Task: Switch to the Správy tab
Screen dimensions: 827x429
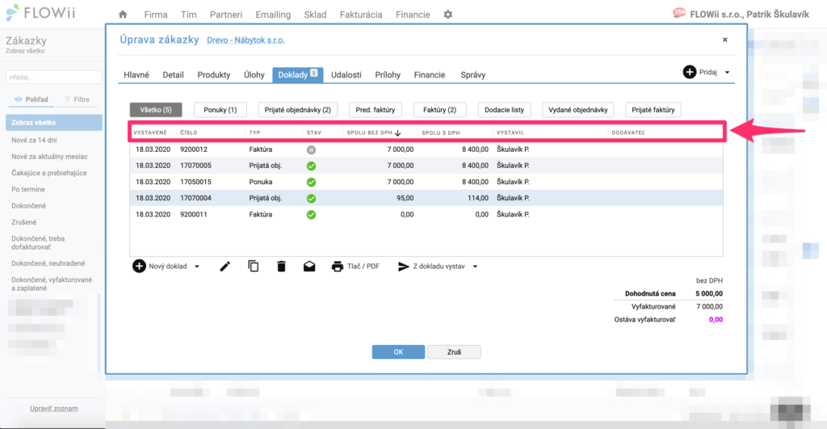Action: [472, 75]
